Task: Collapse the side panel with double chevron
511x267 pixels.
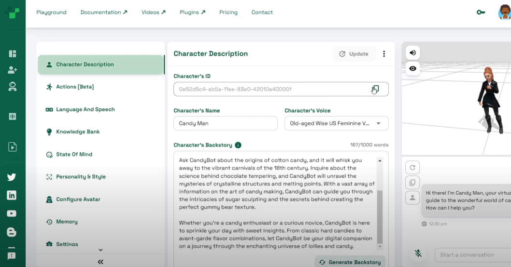Action: click(x=100, y=262)
